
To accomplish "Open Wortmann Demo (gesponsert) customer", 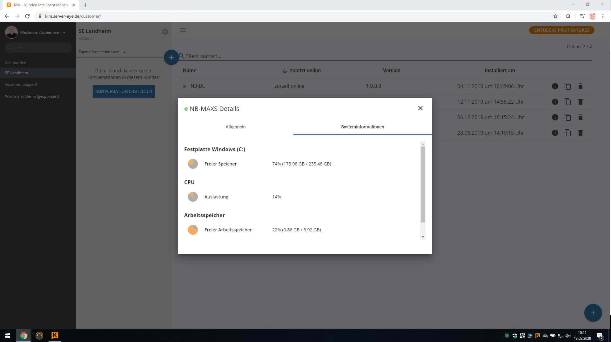I will click(x=32, y=96).
